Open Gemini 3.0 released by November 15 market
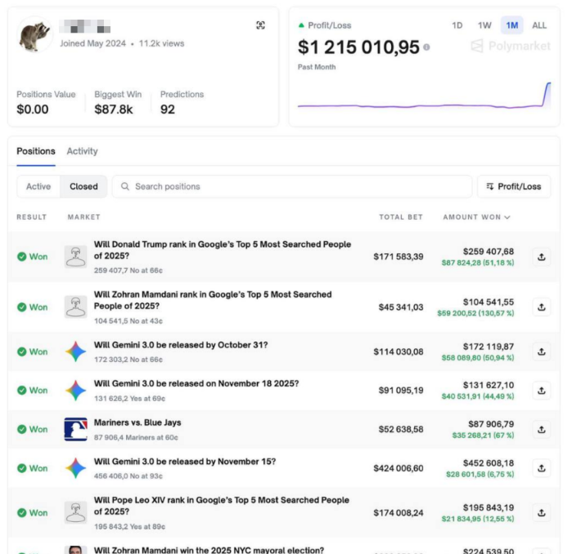The width and height of the screenshot is (572, 554). (185, 462)
